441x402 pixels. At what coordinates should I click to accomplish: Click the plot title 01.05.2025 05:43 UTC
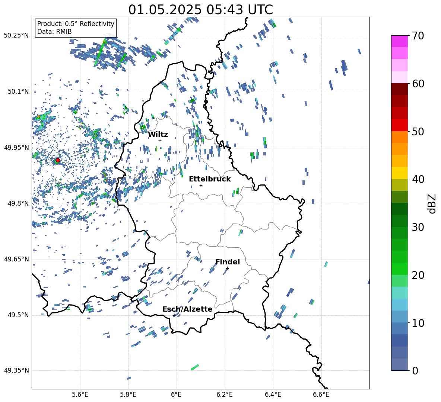tap(200, 10)
